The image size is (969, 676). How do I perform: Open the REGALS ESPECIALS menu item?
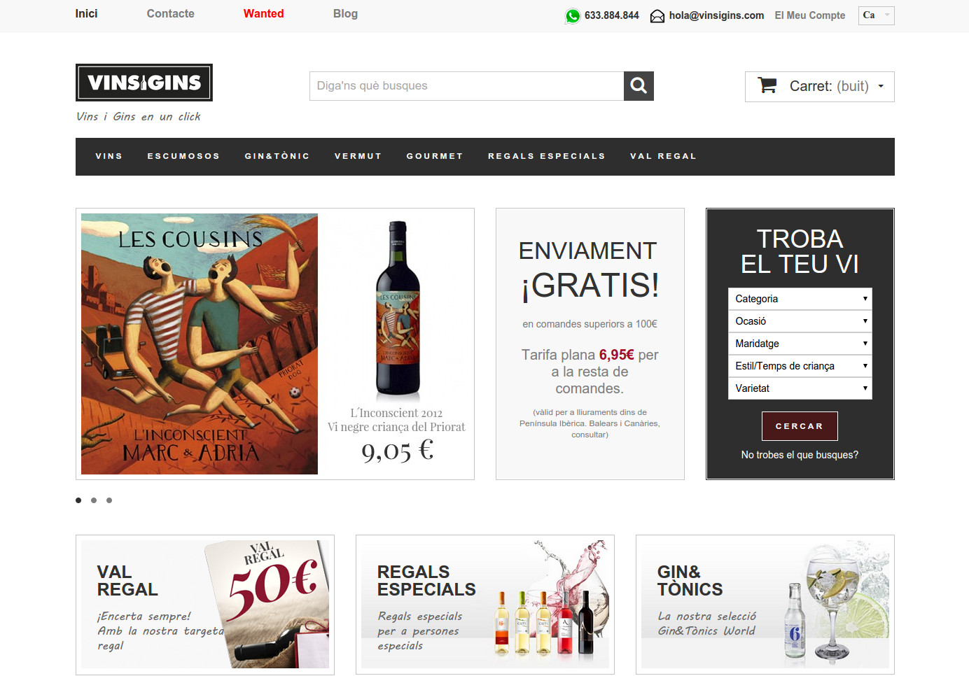[x=547, y=156]
